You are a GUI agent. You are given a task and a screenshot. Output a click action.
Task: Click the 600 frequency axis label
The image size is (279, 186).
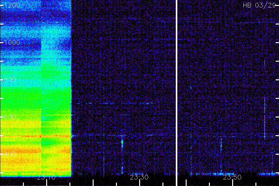[x=10, y=117]
